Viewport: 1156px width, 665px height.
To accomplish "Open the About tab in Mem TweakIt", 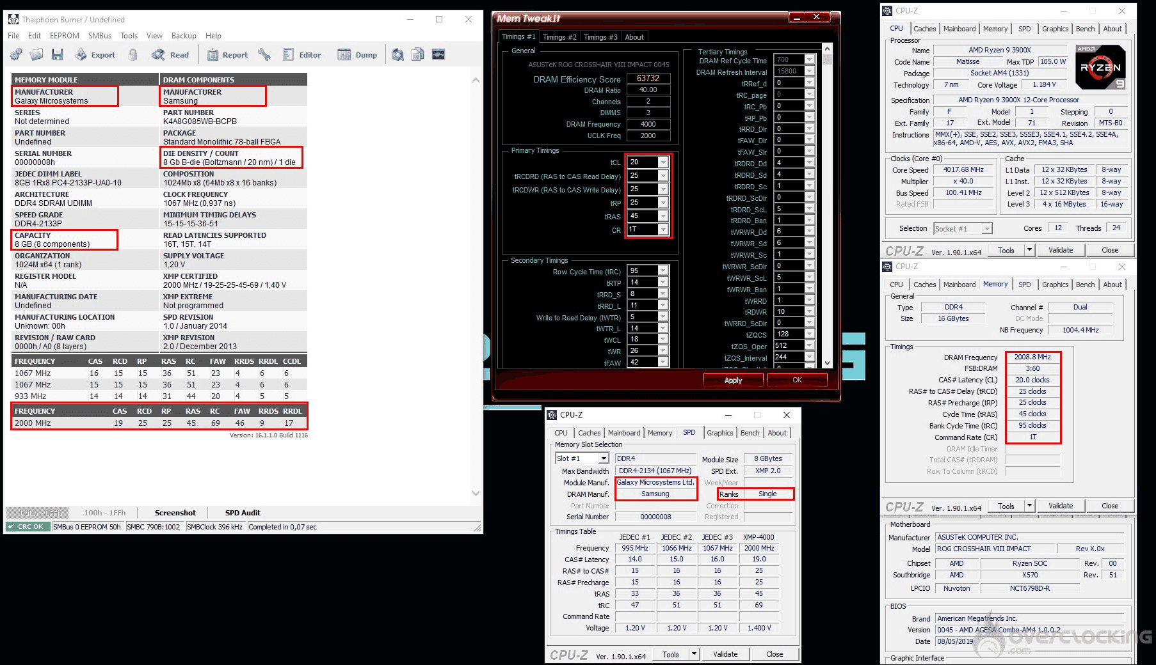I will 634,37.
